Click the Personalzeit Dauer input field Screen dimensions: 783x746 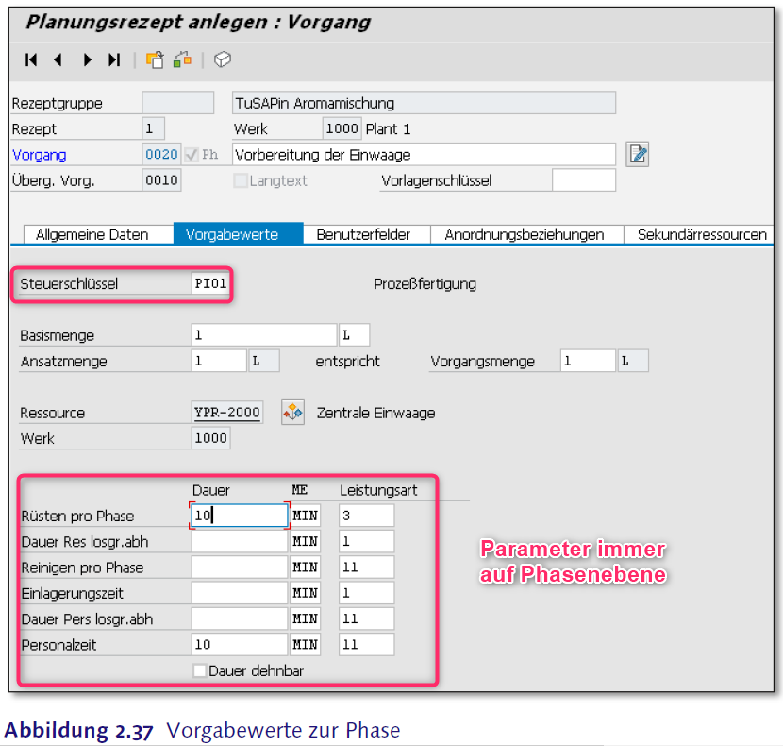coord(238,644)
